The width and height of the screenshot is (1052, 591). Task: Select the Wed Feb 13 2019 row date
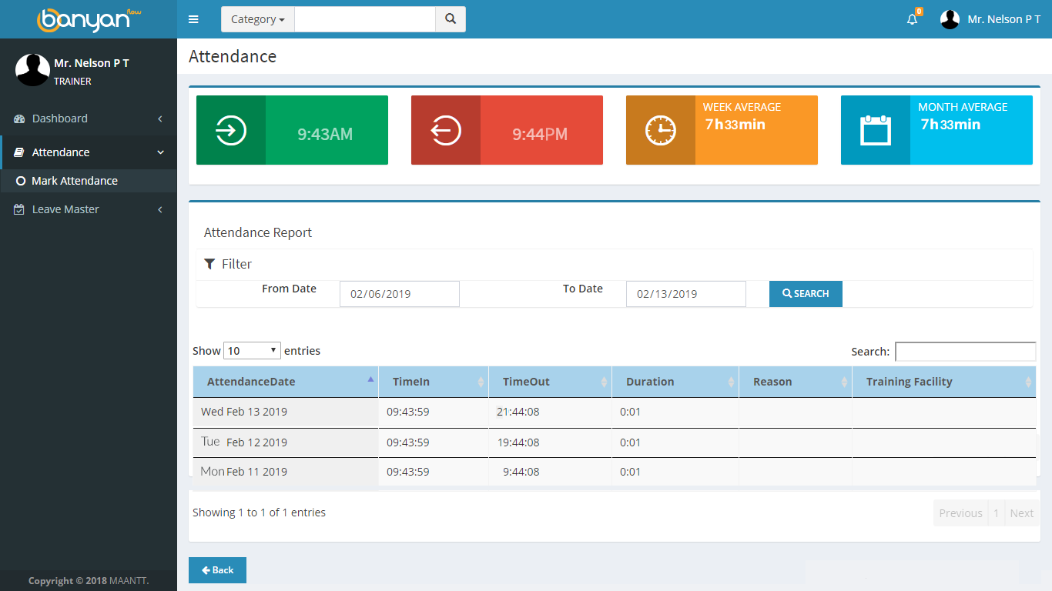(244, 412)
